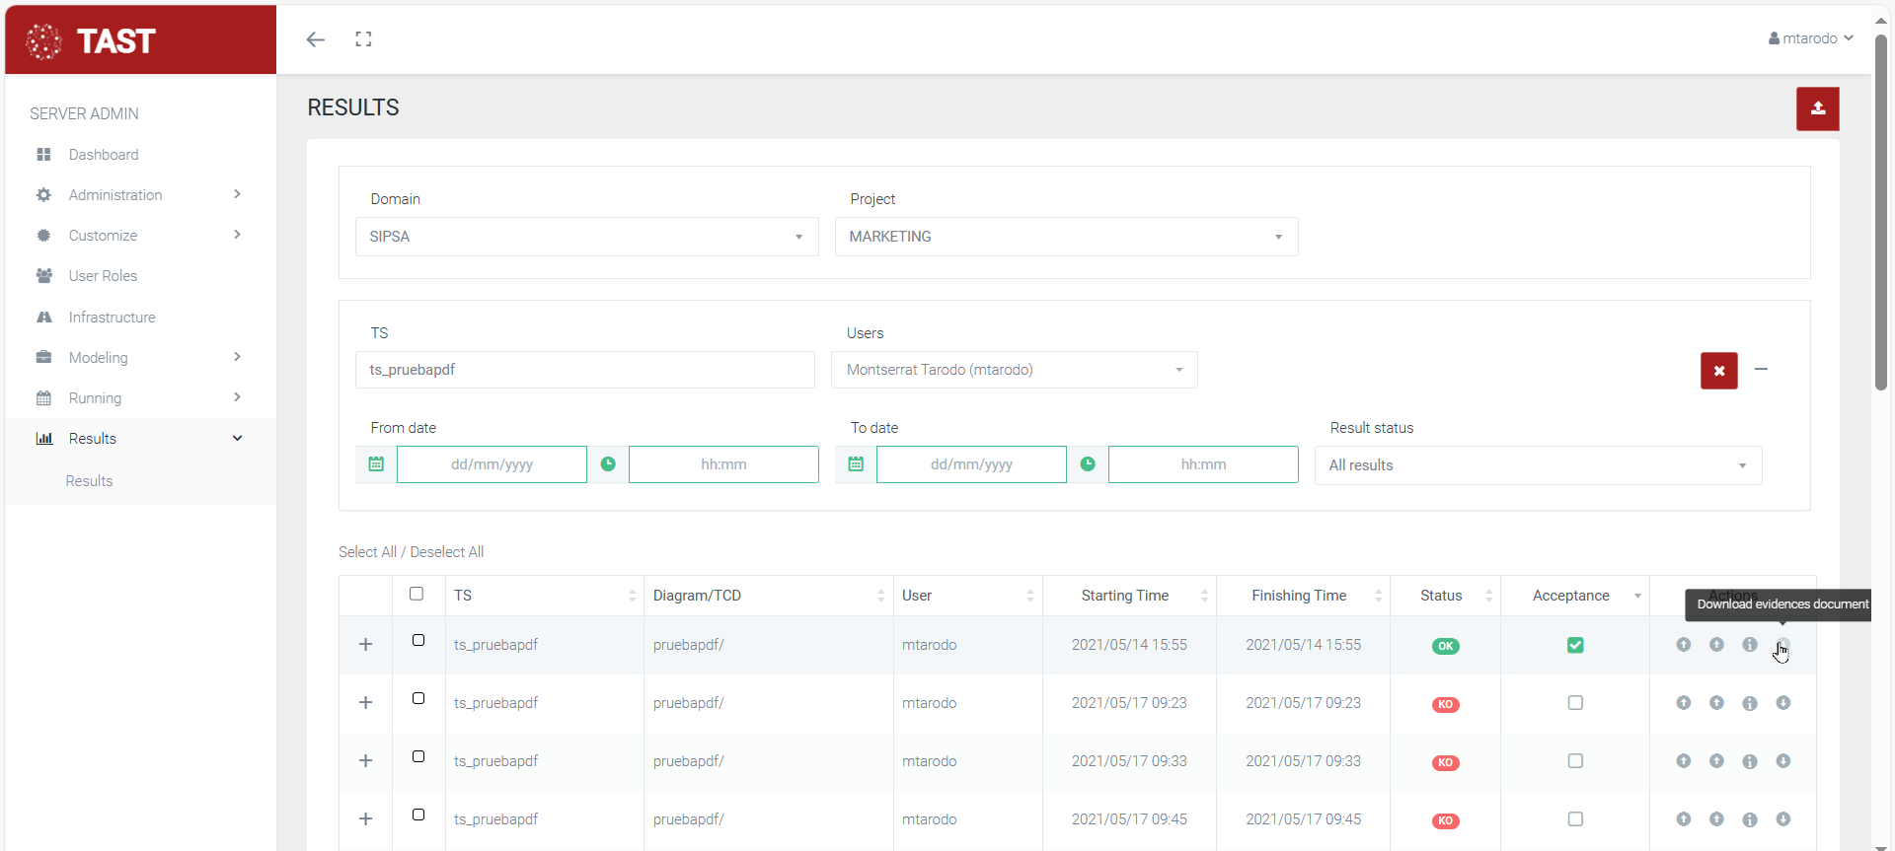Image resolution: width=1895 pixels, height=851 pixels.
Task: Click the Select All link
Action: point(367,552)
